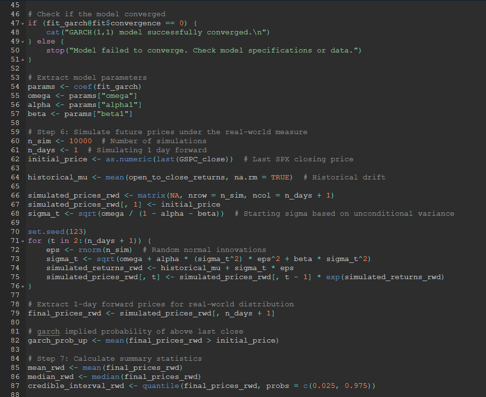
Task: Collapse the for loop fold arrow at line 71
Action: 22,241
